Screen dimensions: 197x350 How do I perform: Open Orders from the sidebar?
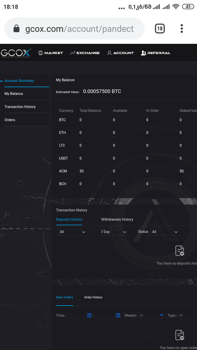[10, 120]
